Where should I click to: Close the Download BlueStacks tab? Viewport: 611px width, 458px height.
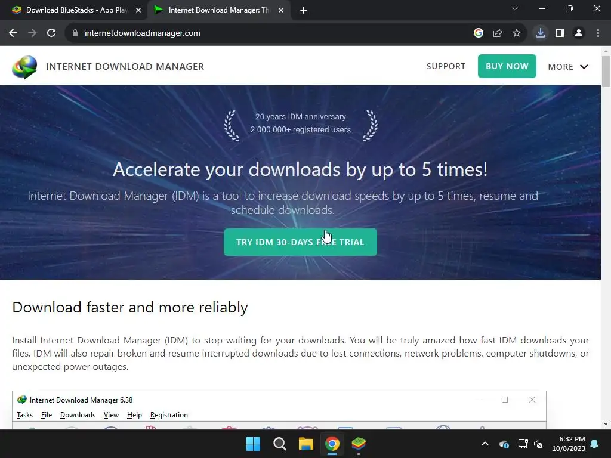(138, 10)
